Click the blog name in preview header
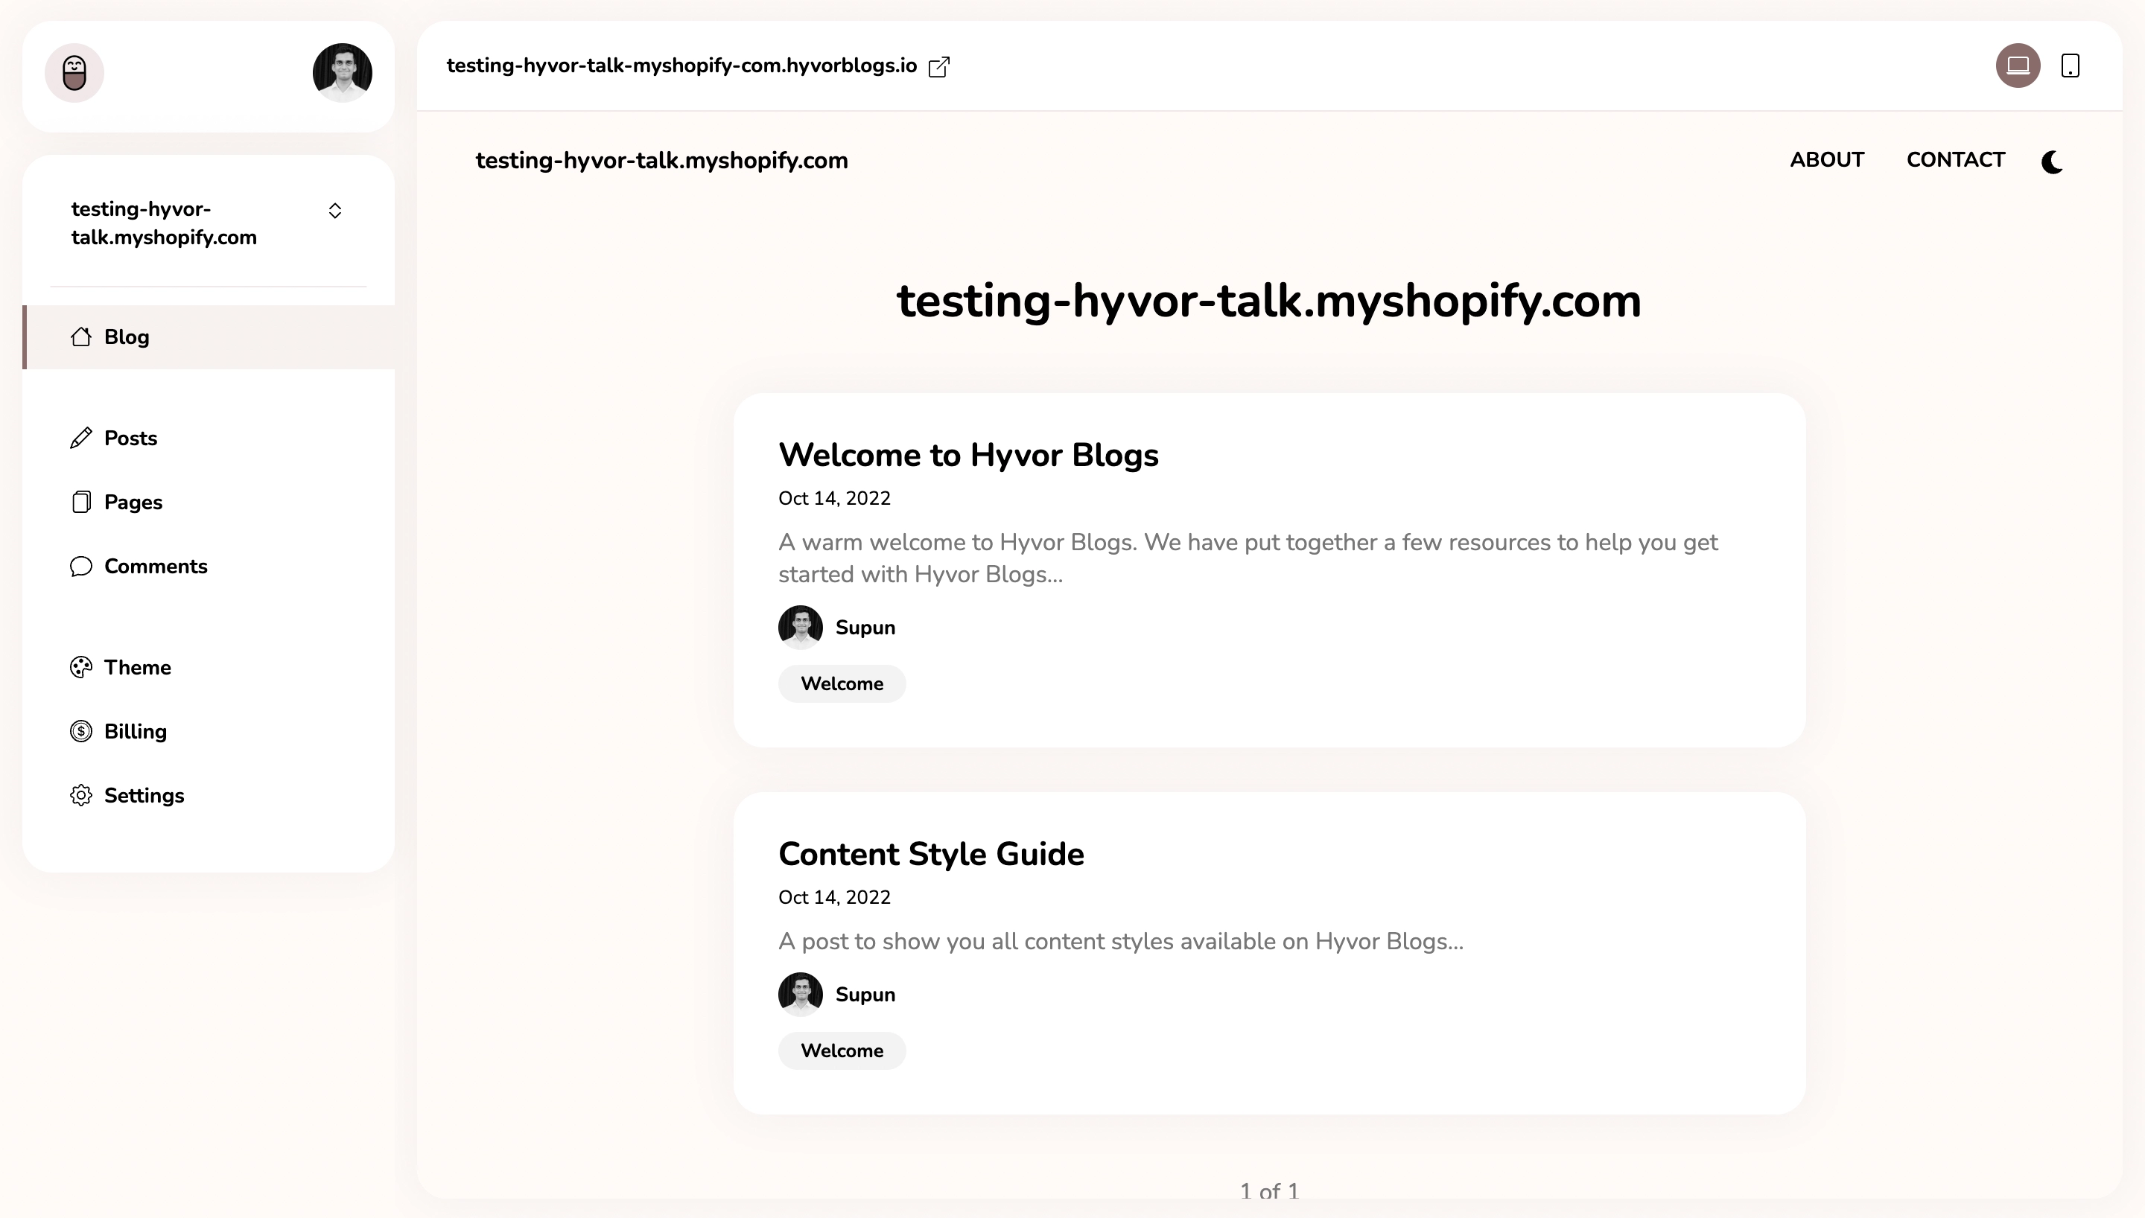The image size is (2145, 1218). pyautogui.click(x=661, y=161)
